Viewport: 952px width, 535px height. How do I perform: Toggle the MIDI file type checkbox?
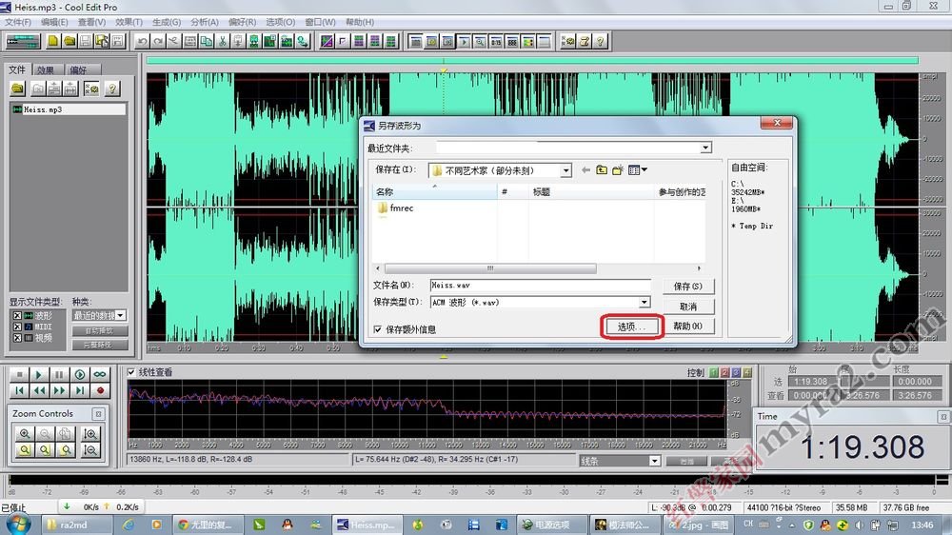[17, 327]
